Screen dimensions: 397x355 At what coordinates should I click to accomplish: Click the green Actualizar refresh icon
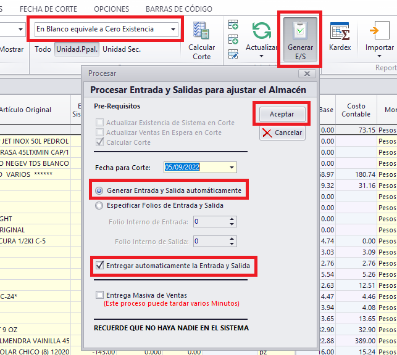tap(262, 31)
